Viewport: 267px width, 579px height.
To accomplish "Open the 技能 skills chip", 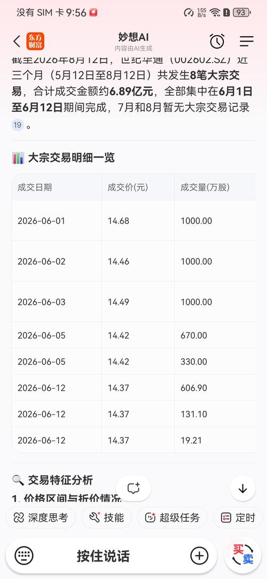I will click(107, 518).
